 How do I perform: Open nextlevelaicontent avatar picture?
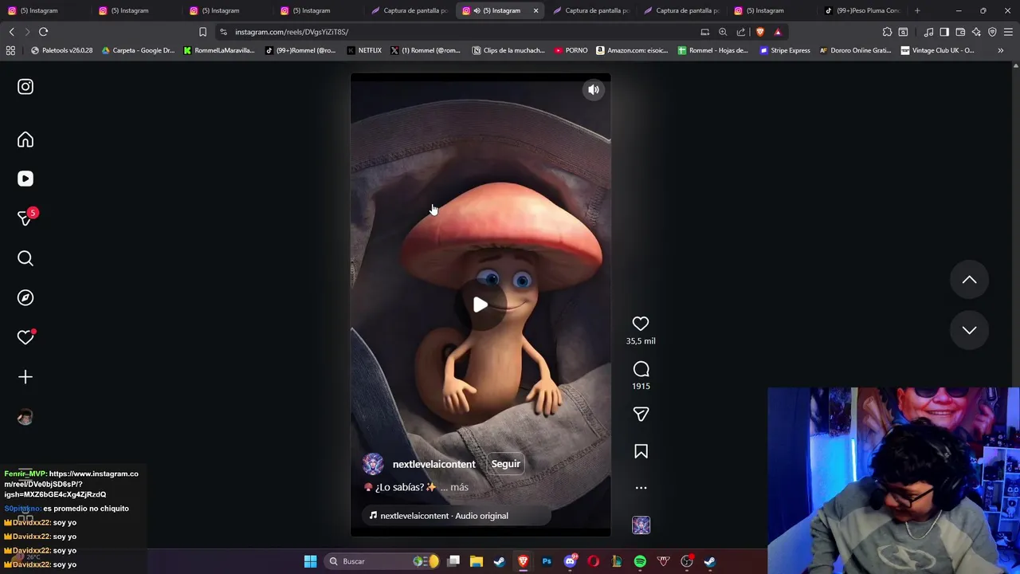pyautogui.click(x=373, y=464)
